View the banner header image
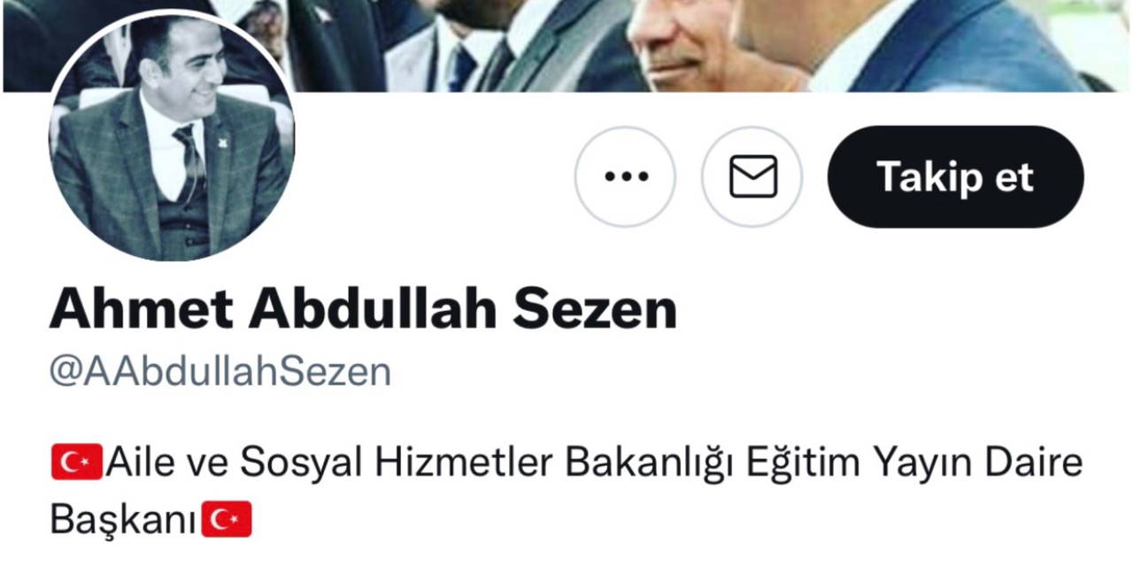Screen dimensions: 1133x582 [566, 46]
